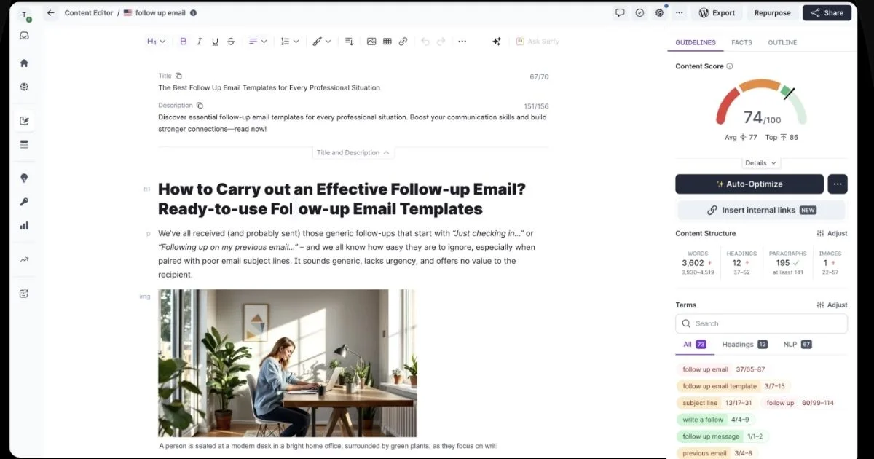Image resolution: width=874 pixels, height=459 pixels.
Task: Open the comments speech bubble icon
Action: [x=620, y=12]
